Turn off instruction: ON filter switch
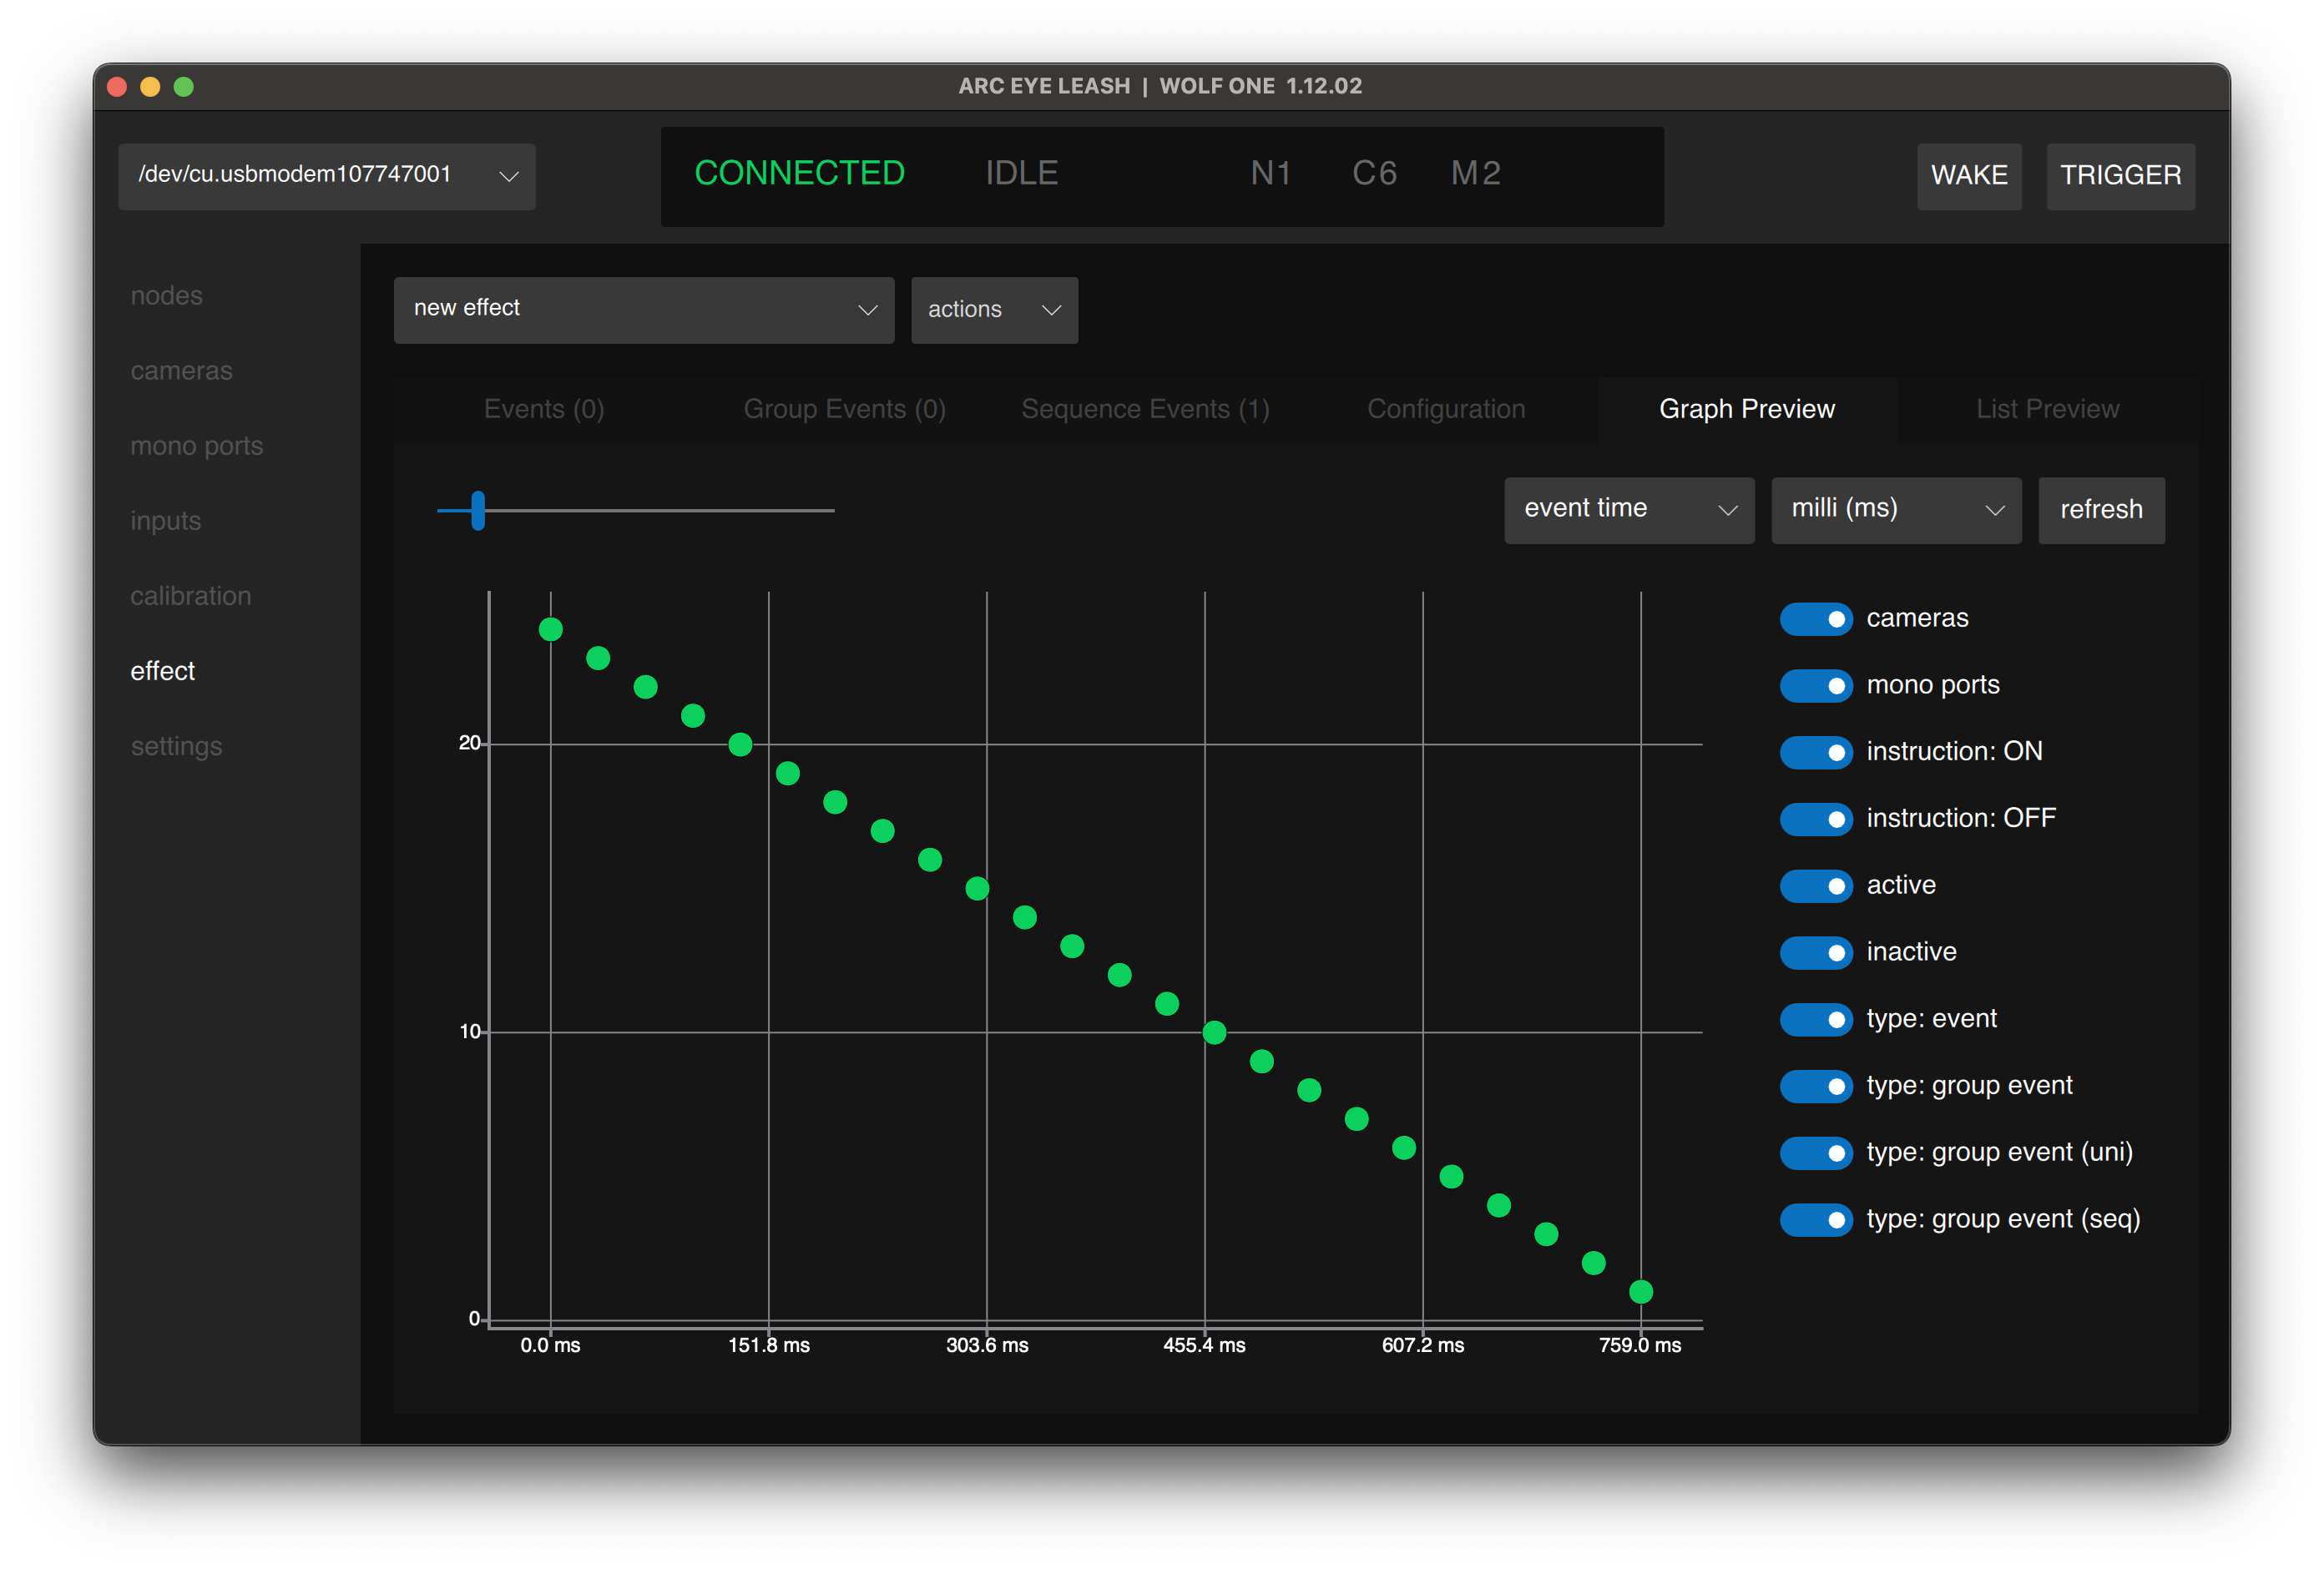This screenshot has width=2324, height=1569. click(1816, 752)
